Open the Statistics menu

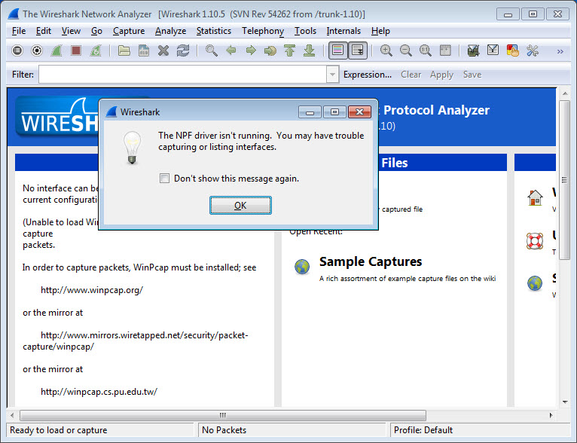pyautogui.click(x=213, y=31)
